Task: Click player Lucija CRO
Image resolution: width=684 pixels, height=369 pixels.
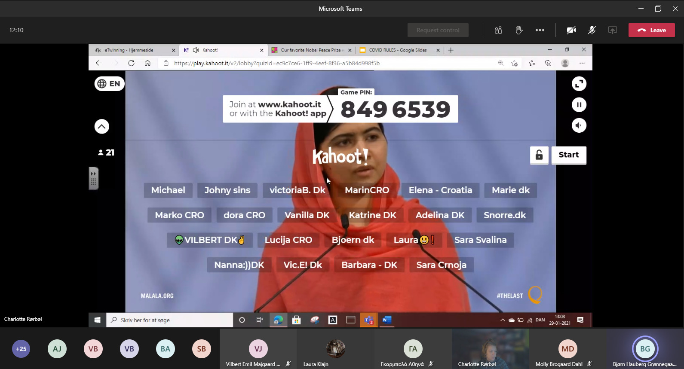Action: coord(288,240)
